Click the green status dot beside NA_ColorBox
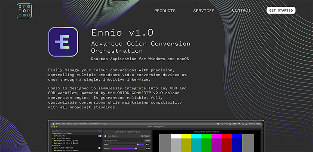This screenshot has width=313, height=152. [55, 136]
